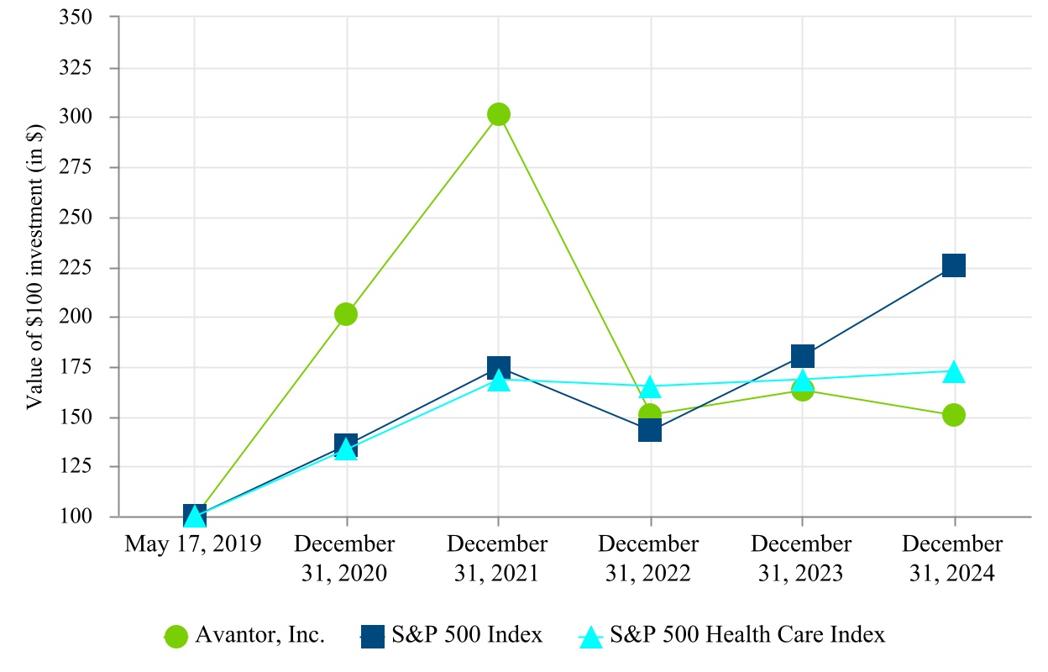Select S&P 500 Index square at December 2023
This screenshot has height=672, width=1048.
pos(802,355)
